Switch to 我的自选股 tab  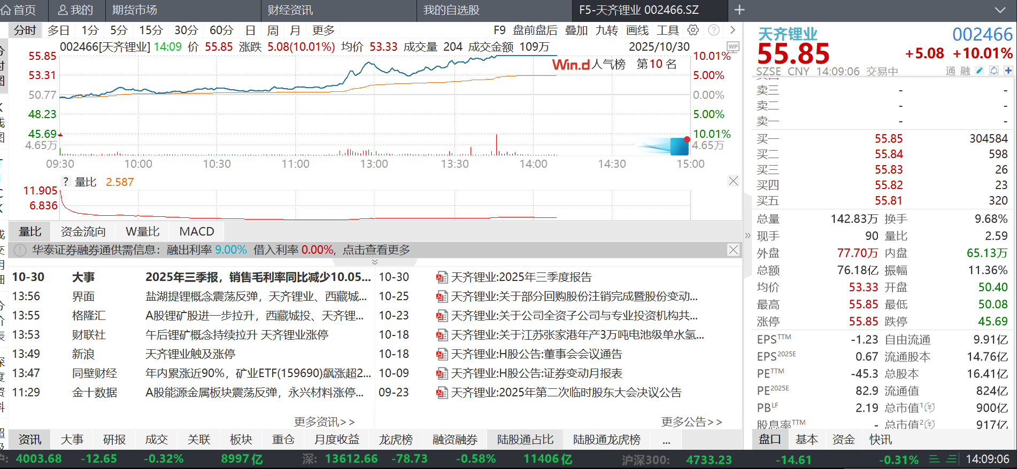tap(451, 10)
